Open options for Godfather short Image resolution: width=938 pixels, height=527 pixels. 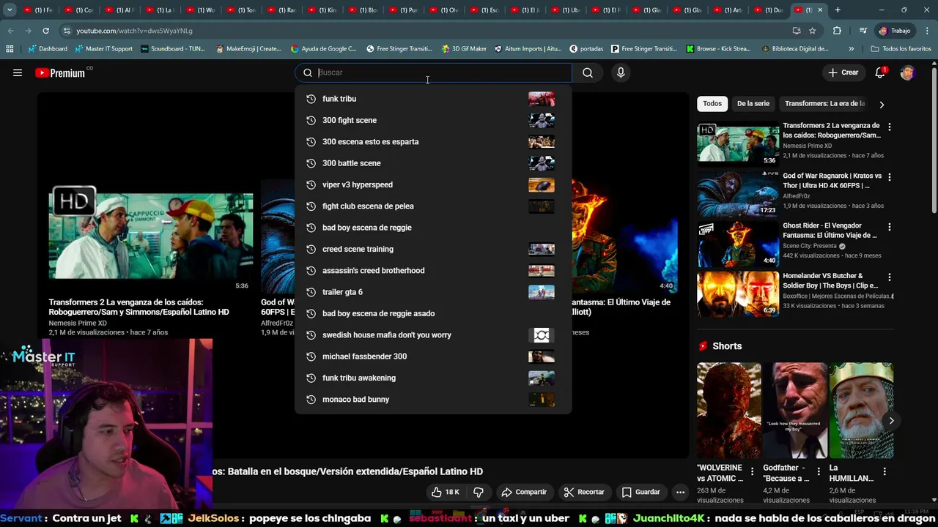pos(818,471)
